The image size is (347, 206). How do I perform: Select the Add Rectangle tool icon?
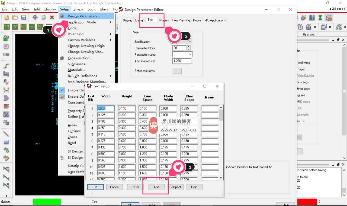[6, 142]
